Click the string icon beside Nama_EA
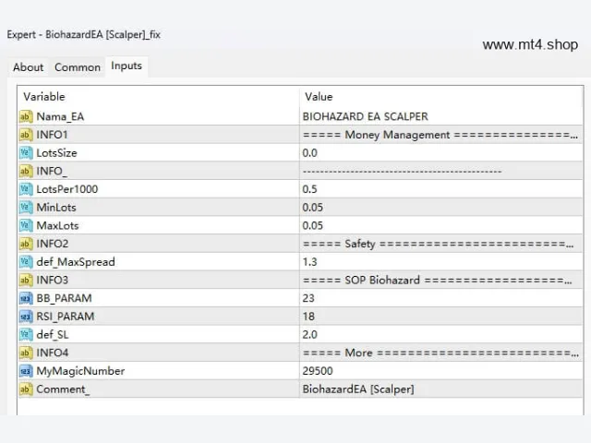591x443 pixels. click(26, 116)
